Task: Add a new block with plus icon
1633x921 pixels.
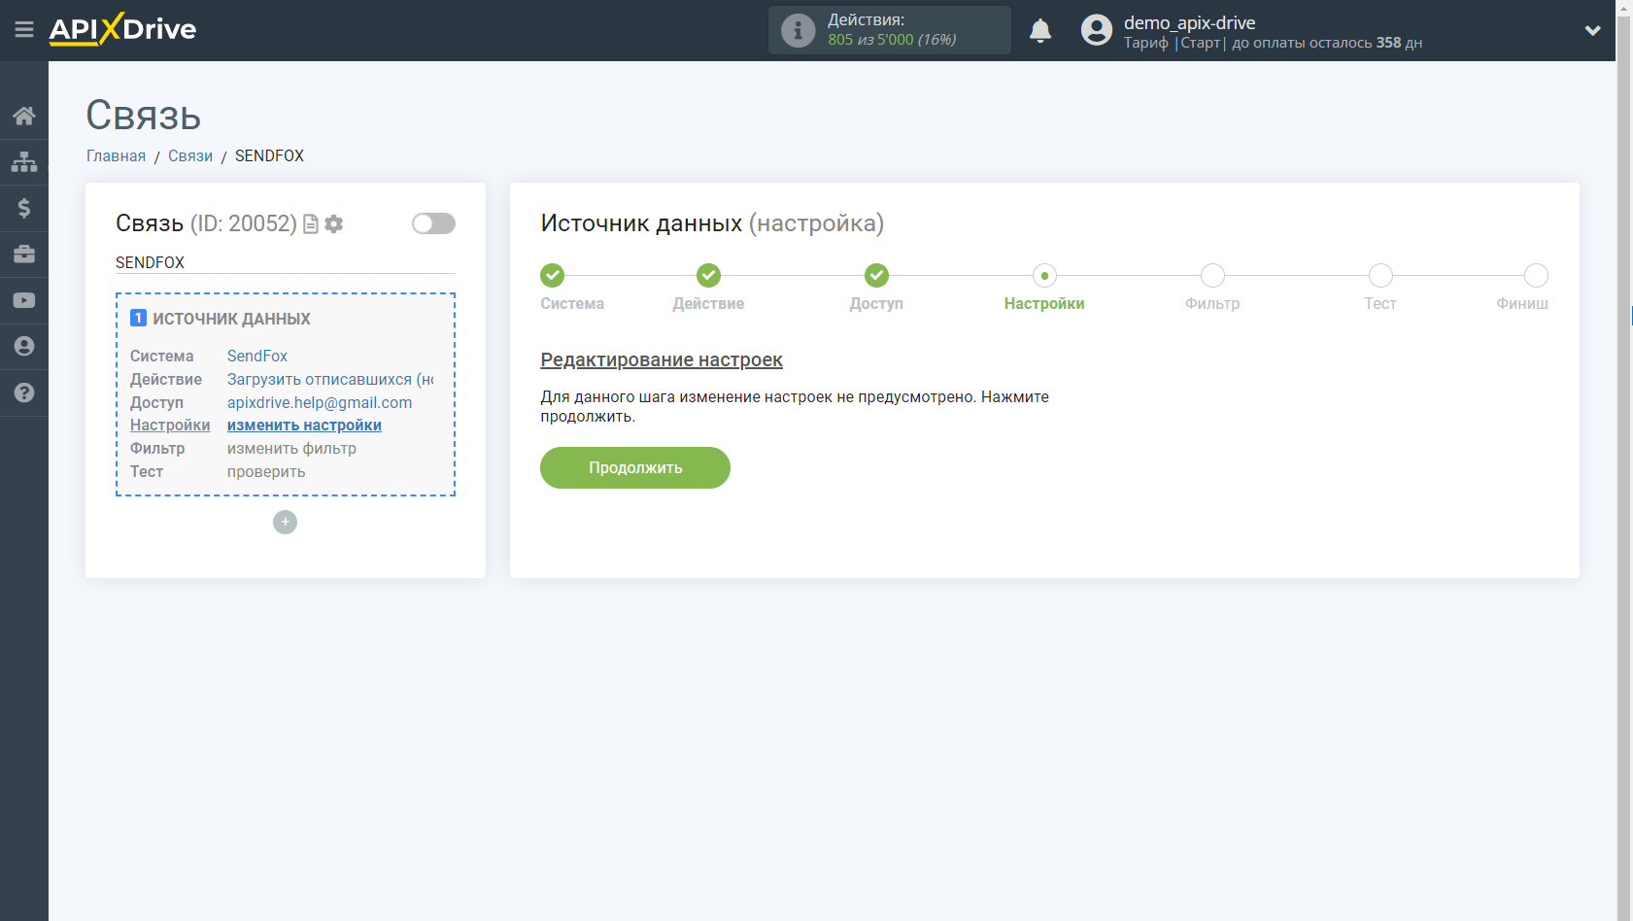Action: [x=285, y=523]
